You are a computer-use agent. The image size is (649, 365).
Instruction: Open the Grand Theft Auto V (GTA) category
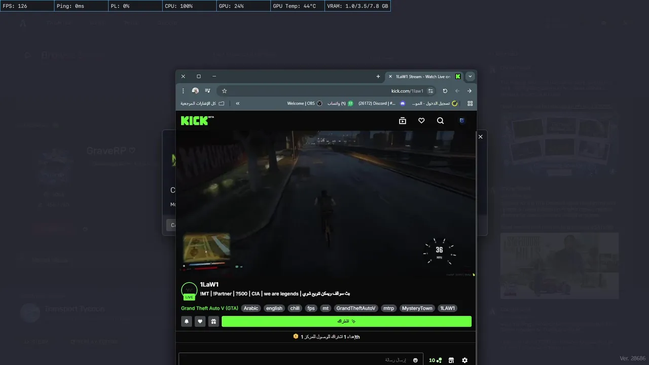click(x=209, y=308)
